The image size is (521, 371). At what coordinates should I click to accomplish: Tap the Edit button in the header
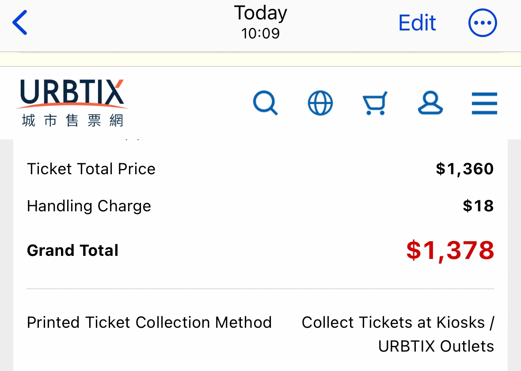pyautogui.click(x=417, y=23)
